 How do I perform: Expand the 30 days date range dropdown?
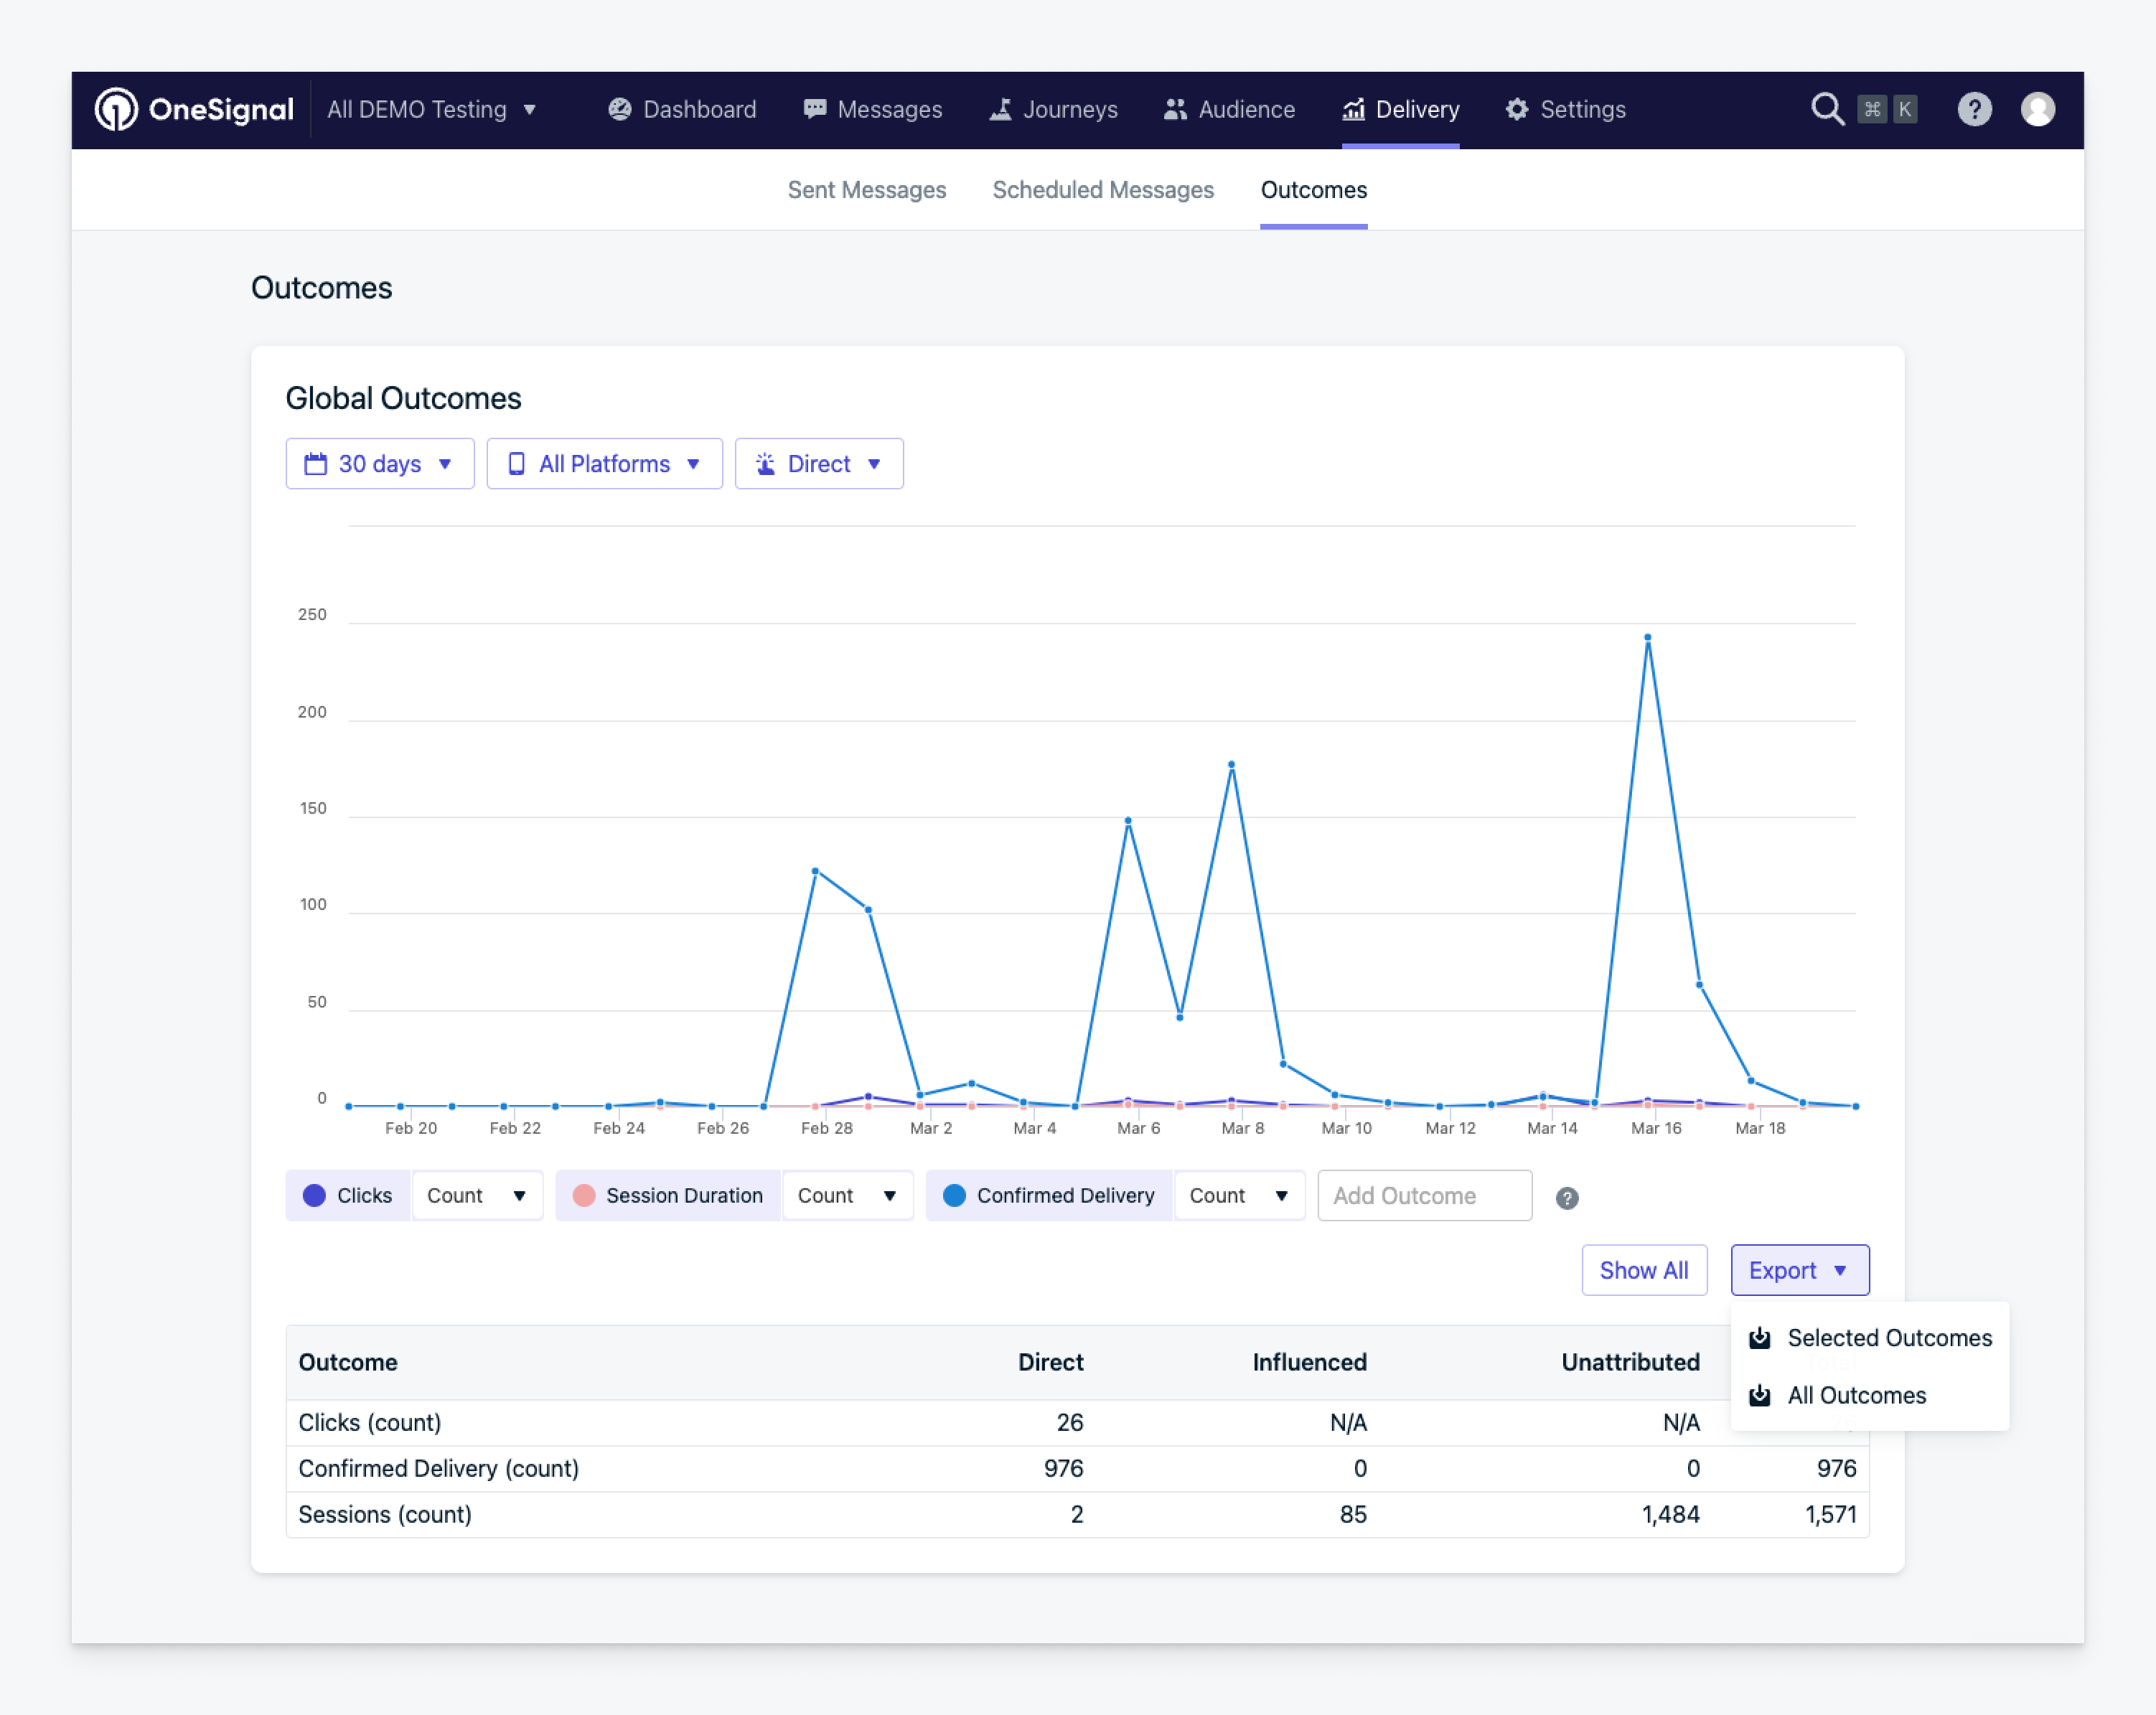pos(379,464)
